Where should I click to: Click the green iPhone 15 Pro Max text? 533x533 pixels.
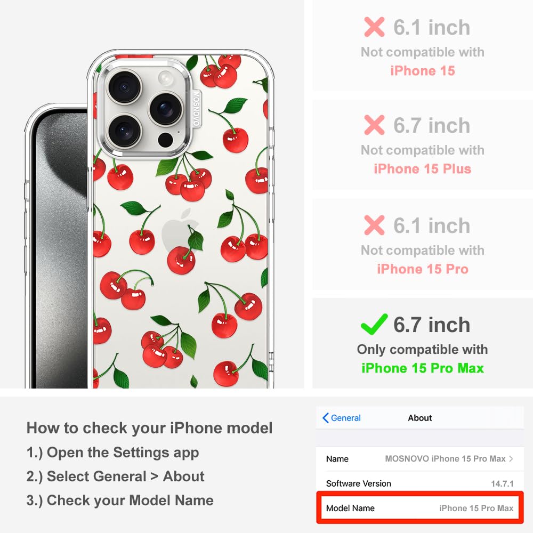pos(423,368)
